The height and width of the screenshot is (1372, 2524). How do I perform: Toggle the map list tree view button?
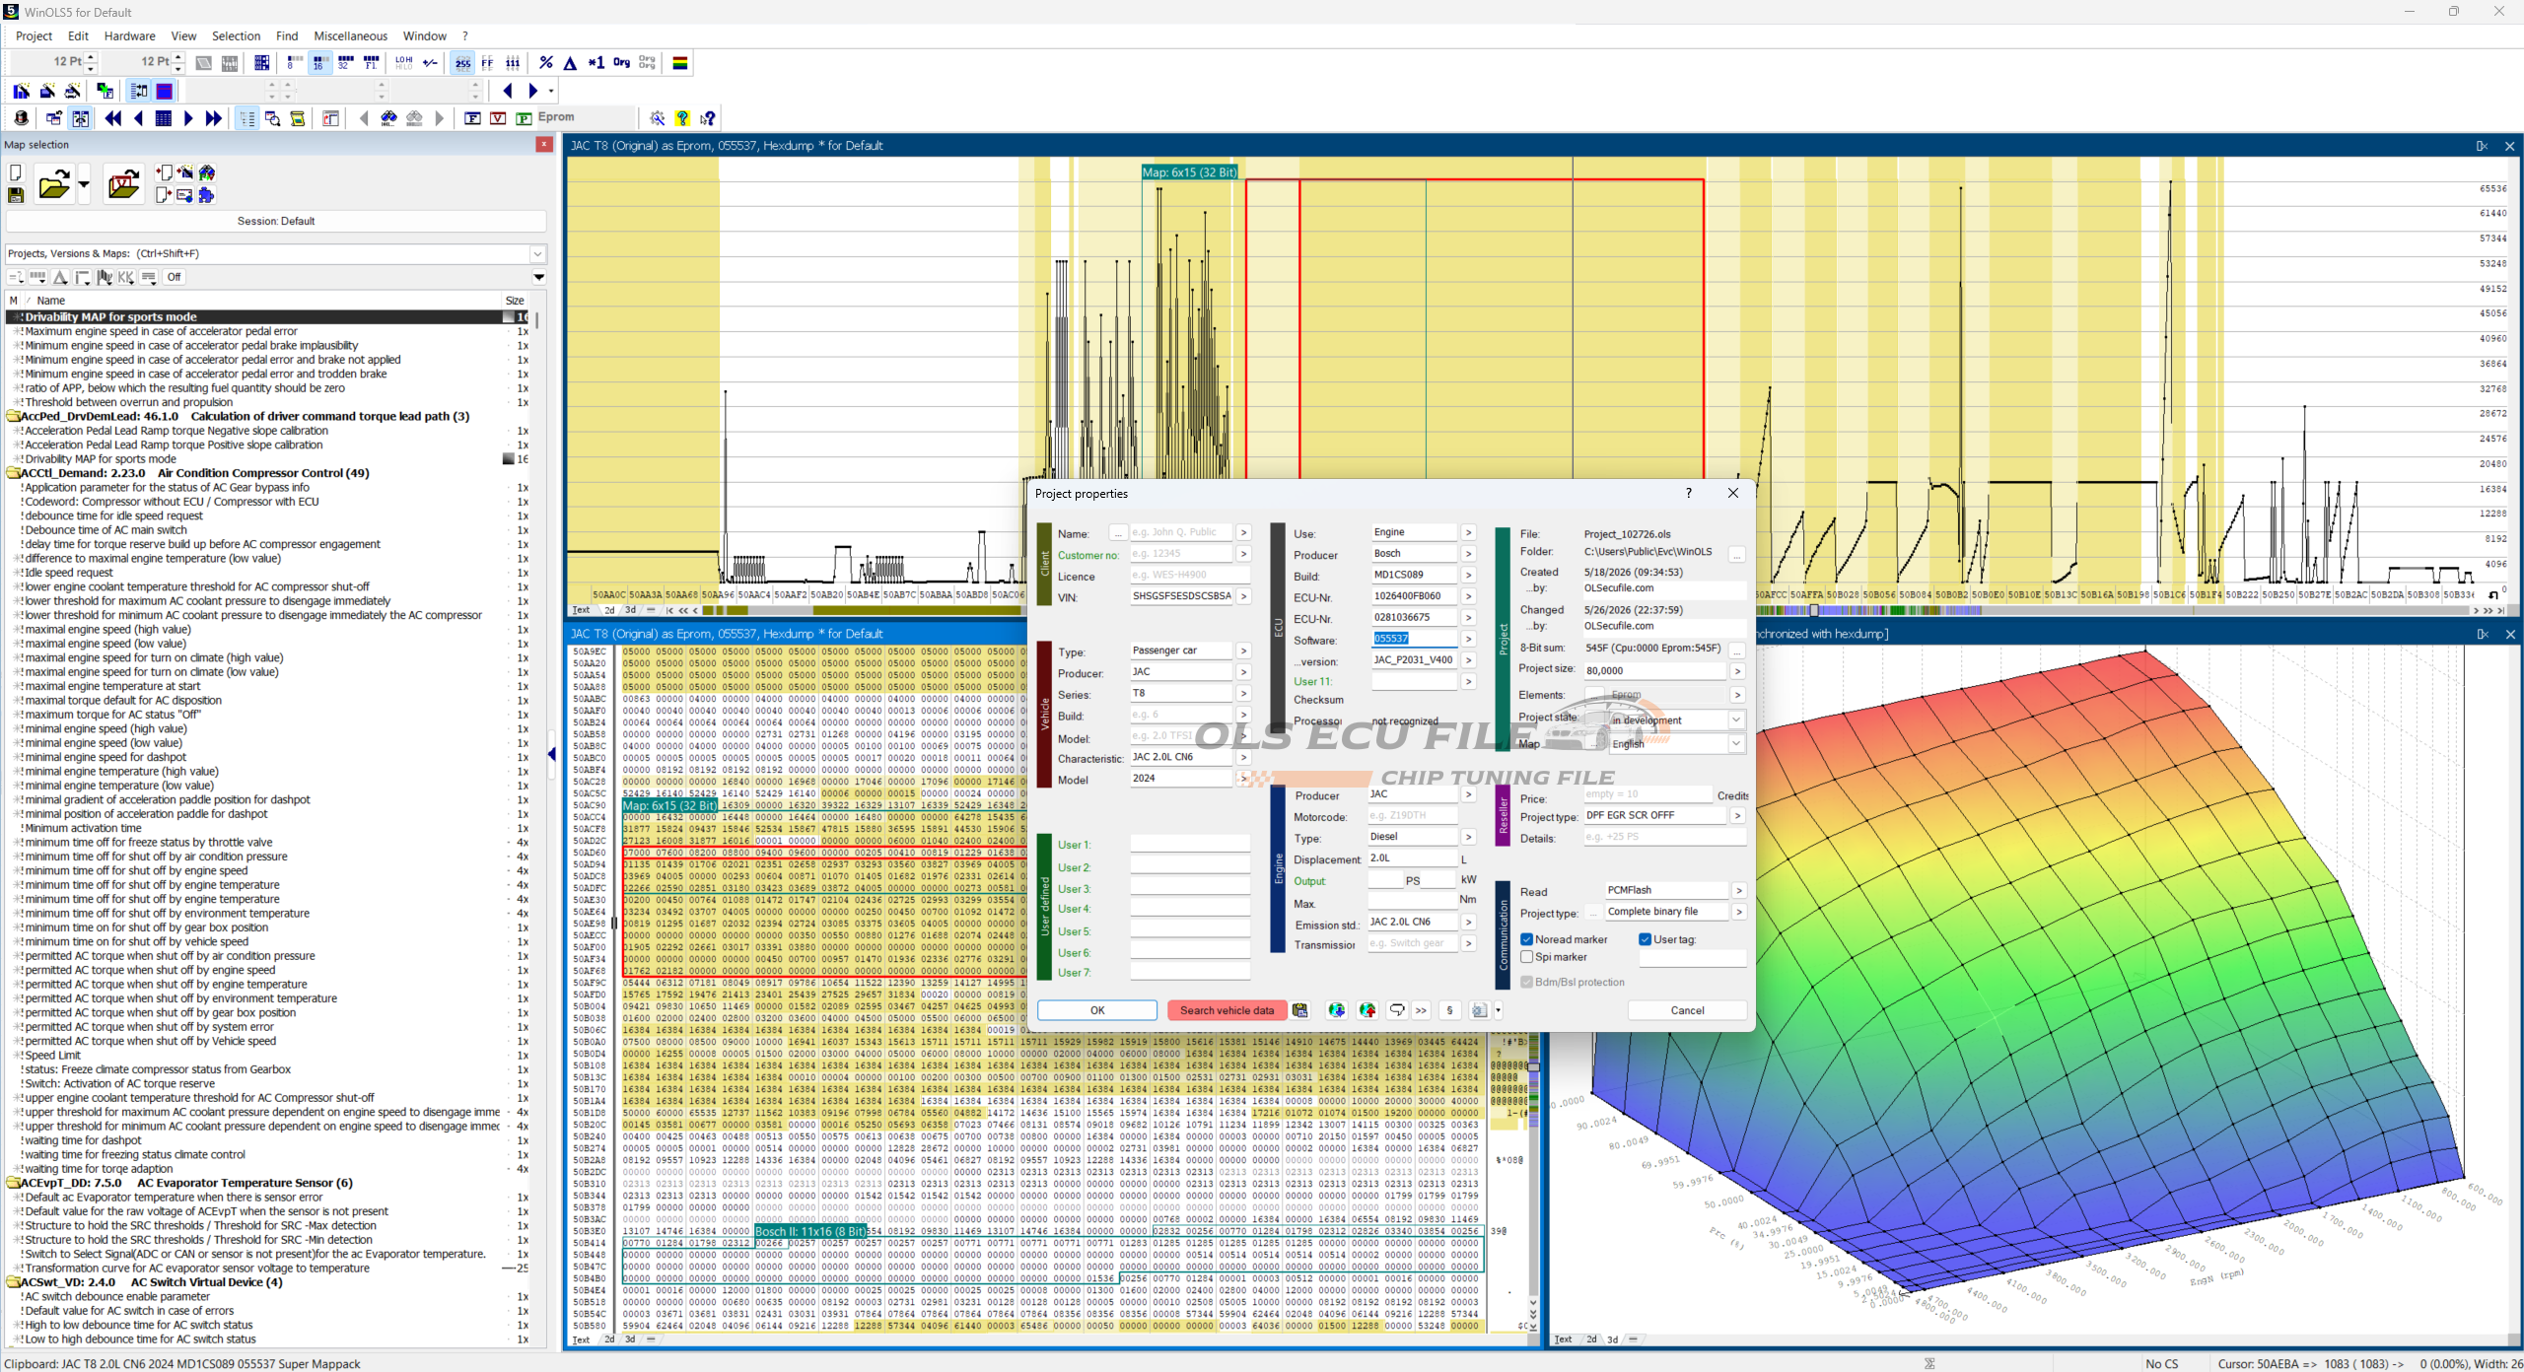pyautogui.click(x=246, y=118)
